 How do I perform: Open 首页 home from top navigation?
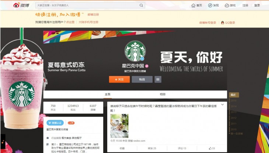pyautogui.click(x=197, y=6)
